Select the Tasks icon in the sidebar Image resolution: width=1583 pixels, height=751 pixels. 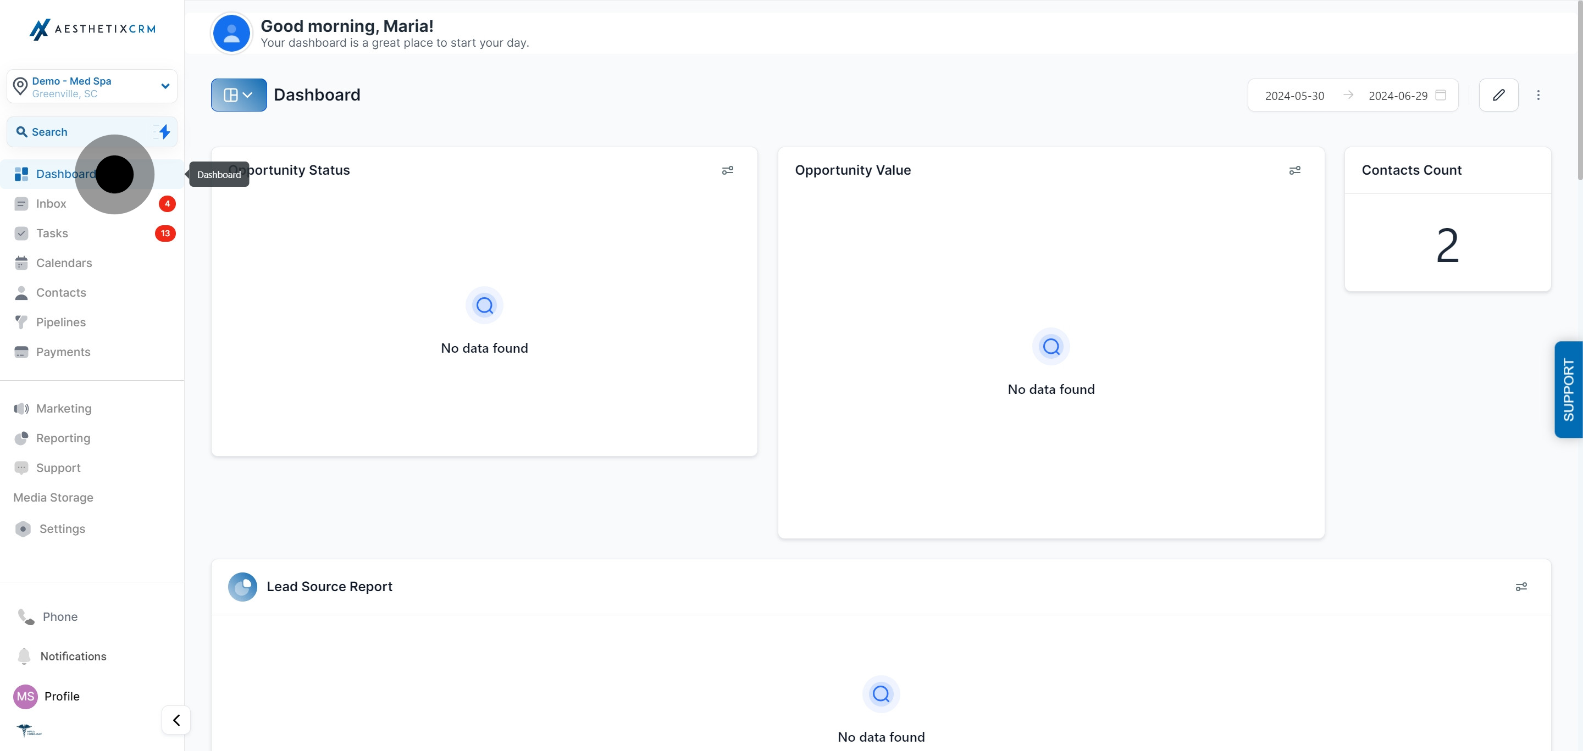(21, 233)
